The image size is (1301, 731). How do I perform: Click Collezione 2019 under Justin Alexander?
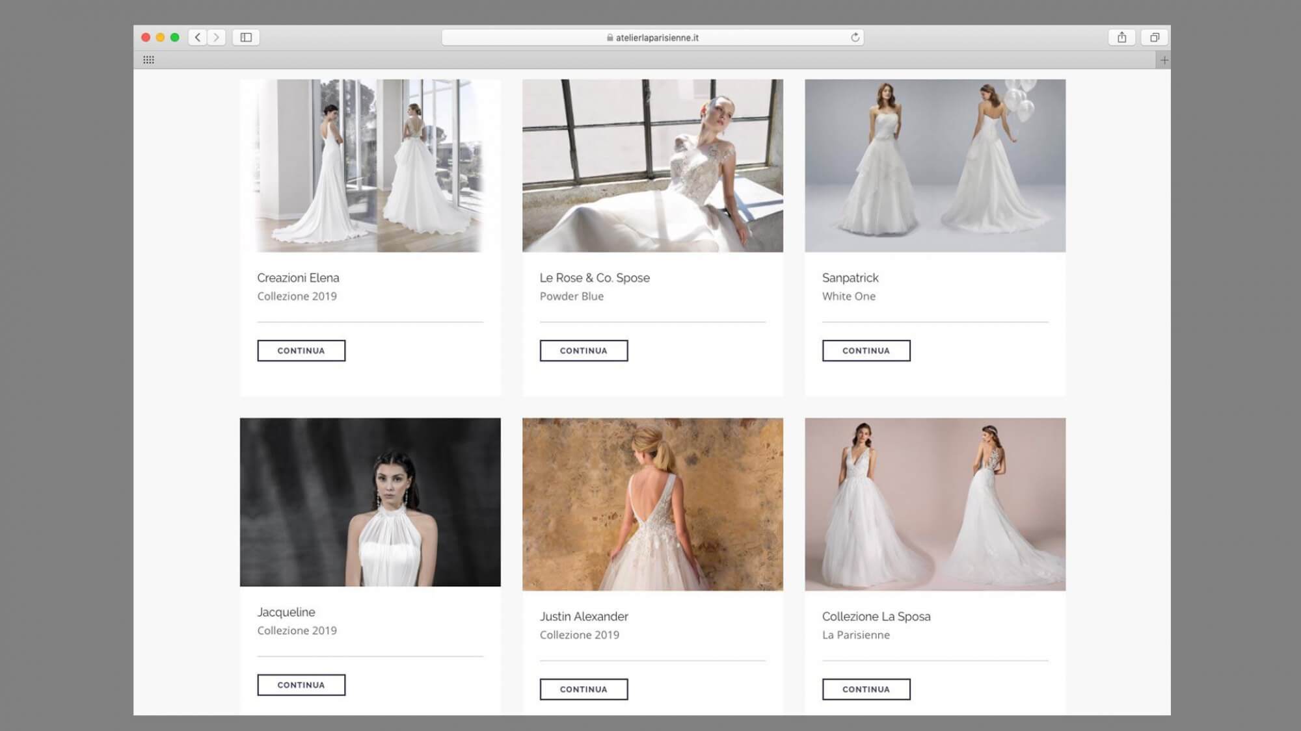tap(579, 635)
